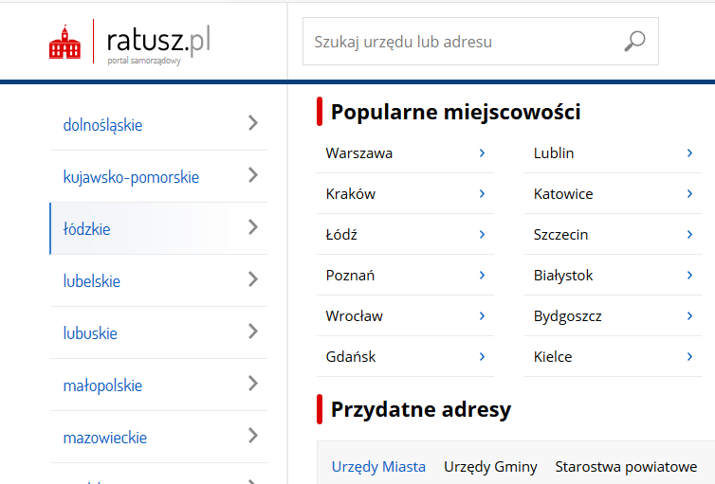Screen dimensions: 715x484
Task: Expand dolnośląskie using its chevron arrow
Action: [x=253, y=123]
